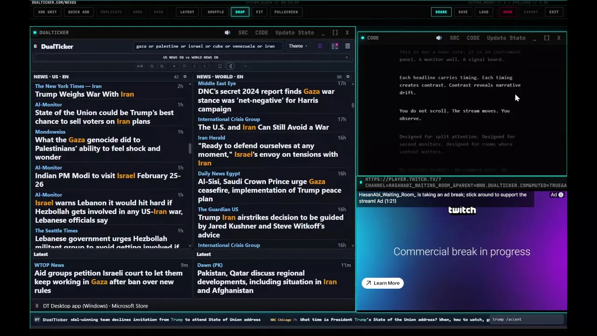Click the REDO button

tap(159, 12)
